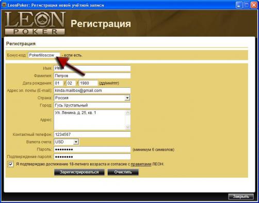Click the Зарегистрироваться button

click(x=79, y=172)
